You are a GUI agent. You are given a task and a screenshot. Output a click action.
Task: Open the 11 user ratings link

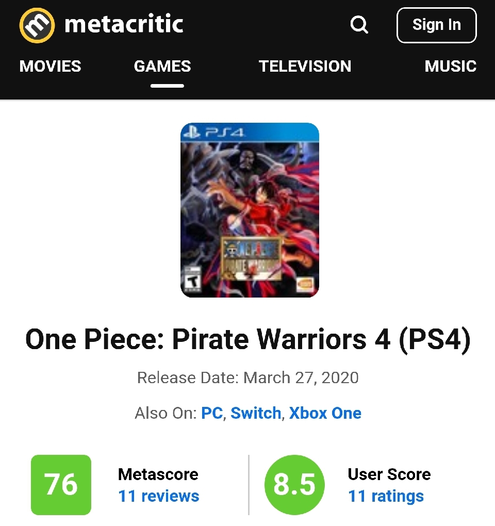pos(386,496)
